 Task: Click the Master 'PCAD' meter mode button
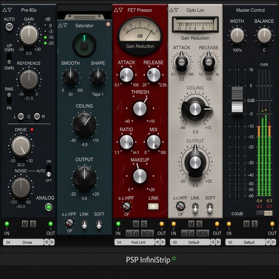click(x=268, y=213)
